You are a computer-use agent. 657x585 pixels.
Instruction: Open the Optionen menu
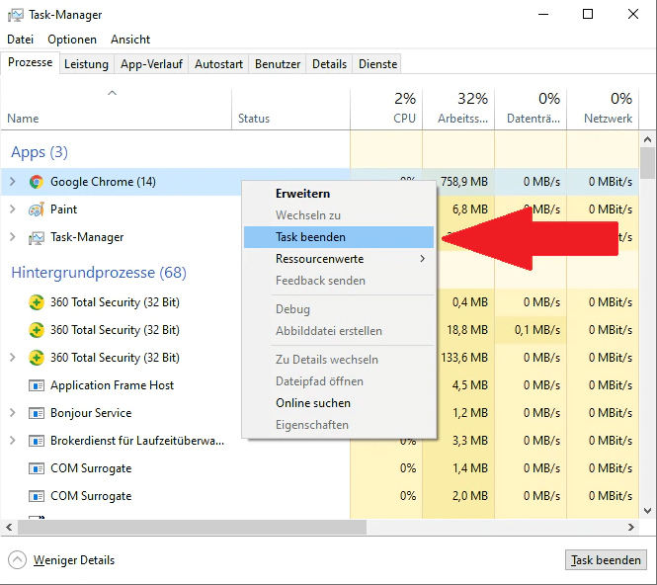[x=72, y=40]
